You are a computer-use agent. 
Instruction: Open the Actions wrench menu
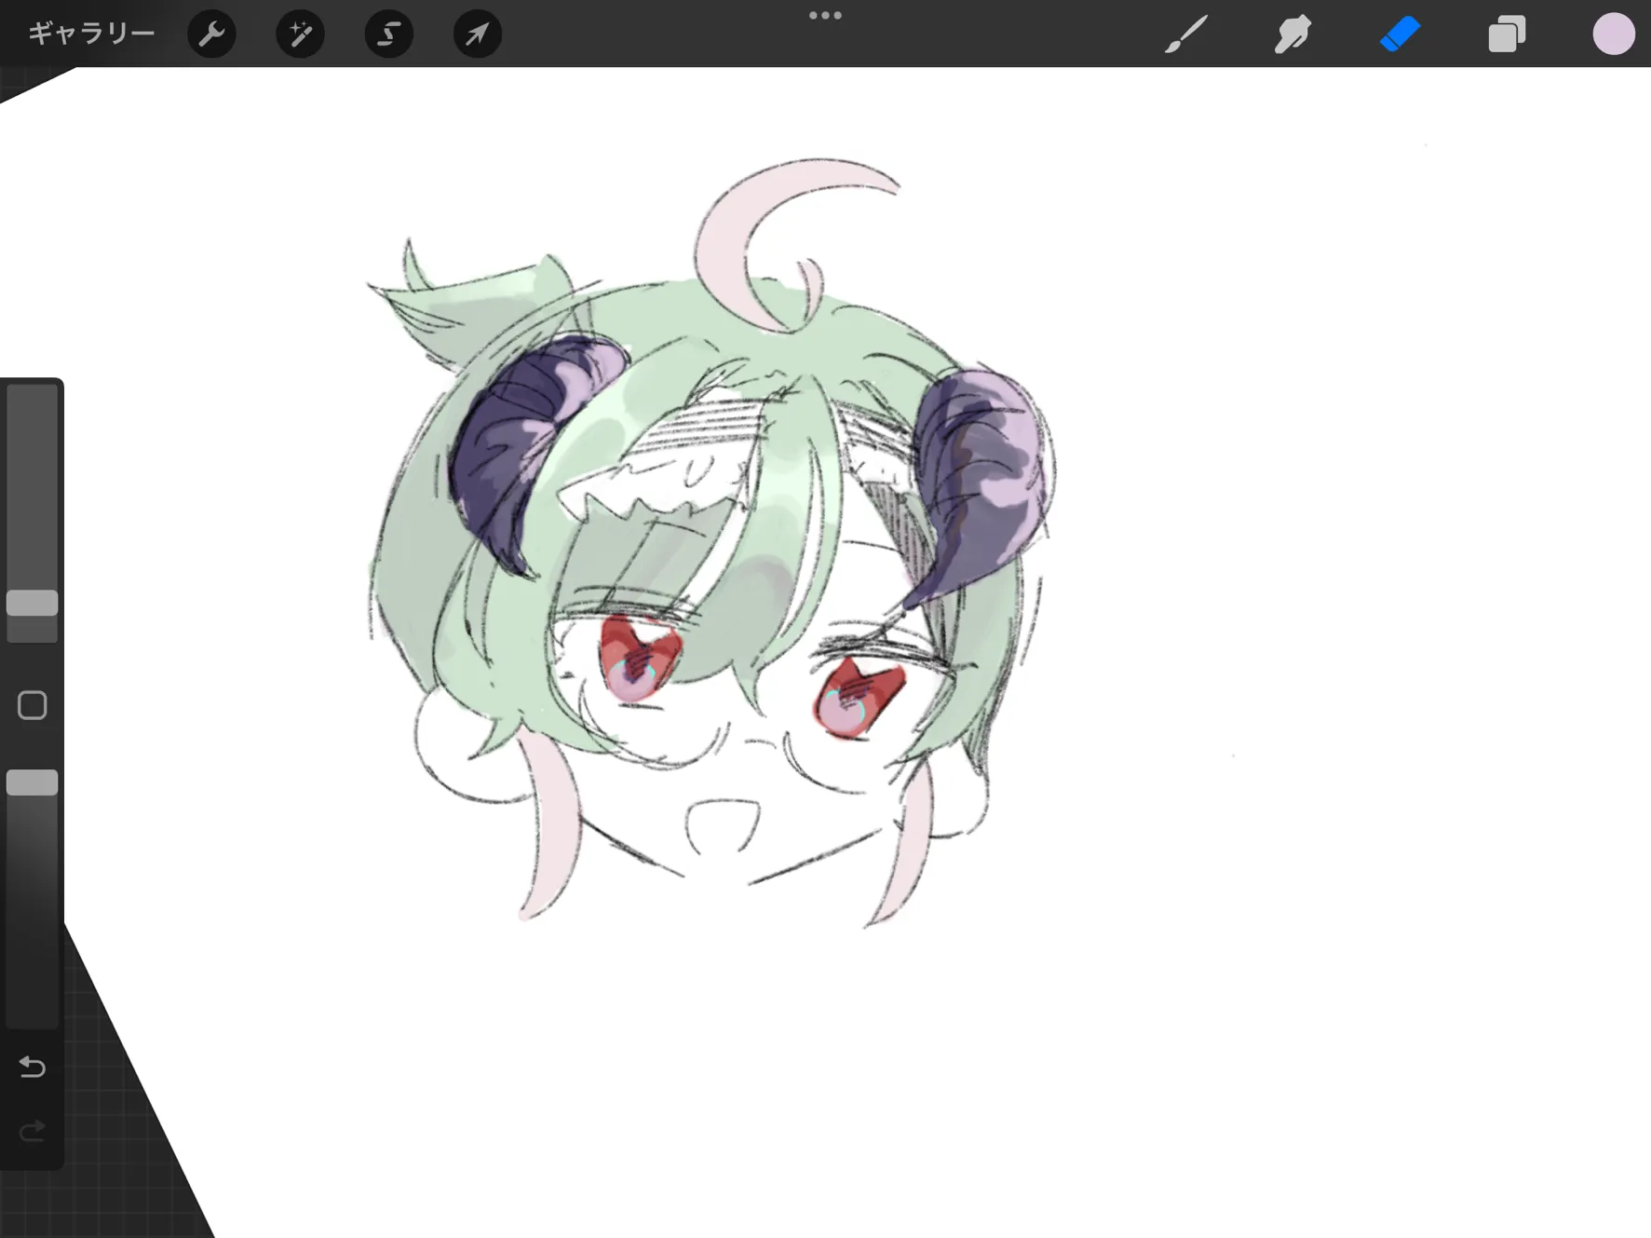211,34
